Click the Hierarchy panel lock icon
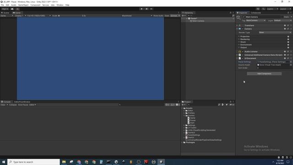This screenshot has width=293, height=165. pyautogui.click(x=230, y=13)
